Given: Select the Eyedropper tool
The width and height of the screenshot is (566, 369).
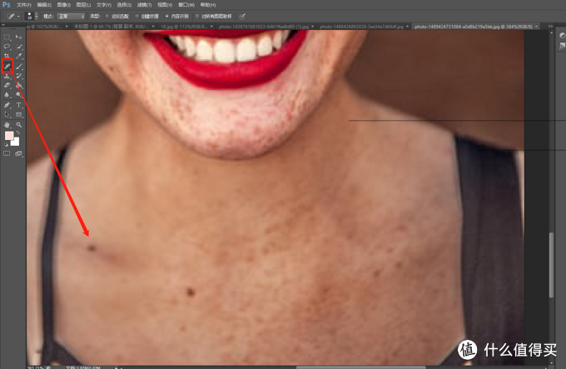Looking at the screenshot, I should tap(19, 56).
